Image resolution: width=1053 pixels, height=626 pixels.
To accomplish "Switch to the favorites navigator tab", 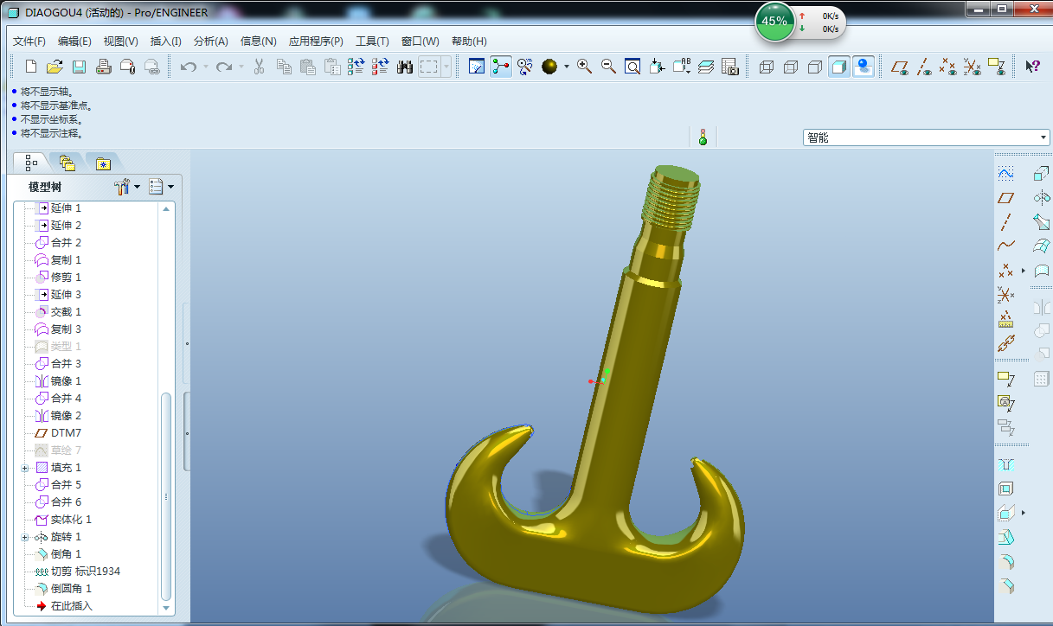I will (x=103, y=163).
